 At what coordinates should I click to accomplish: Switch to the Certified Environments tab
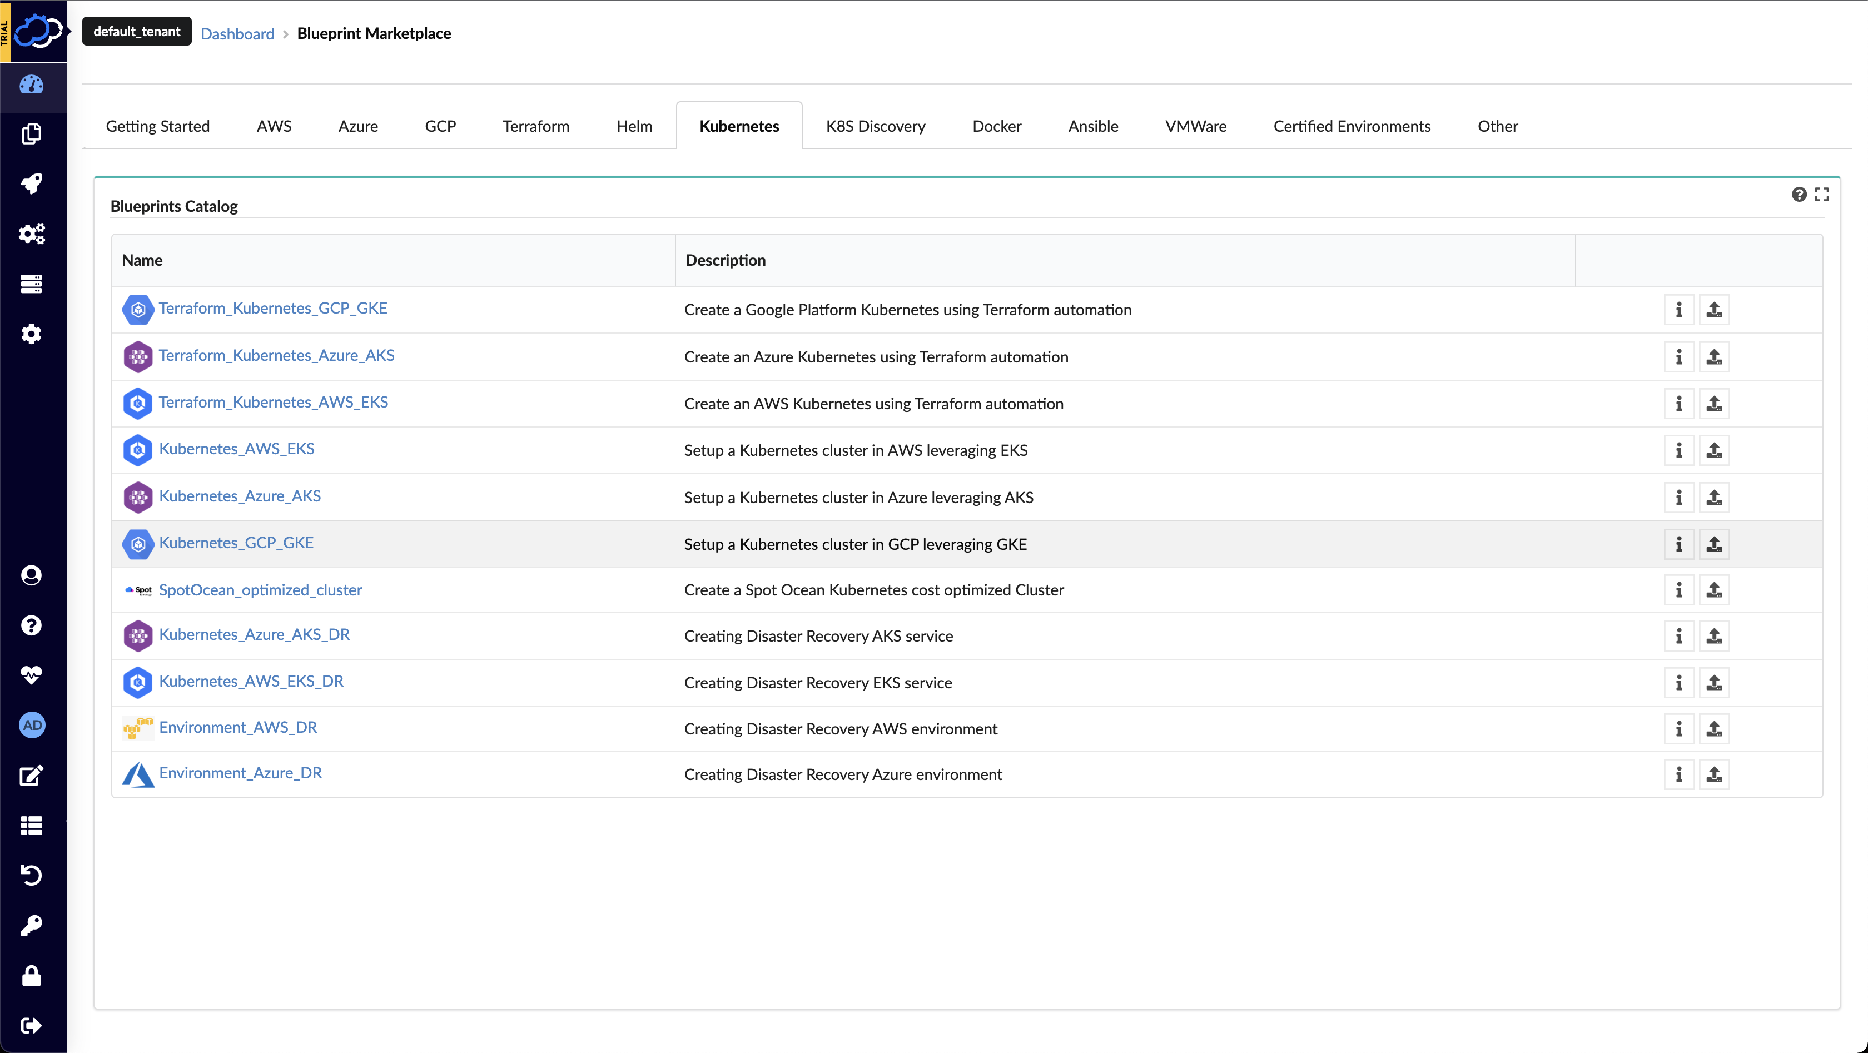[1352, 126]
